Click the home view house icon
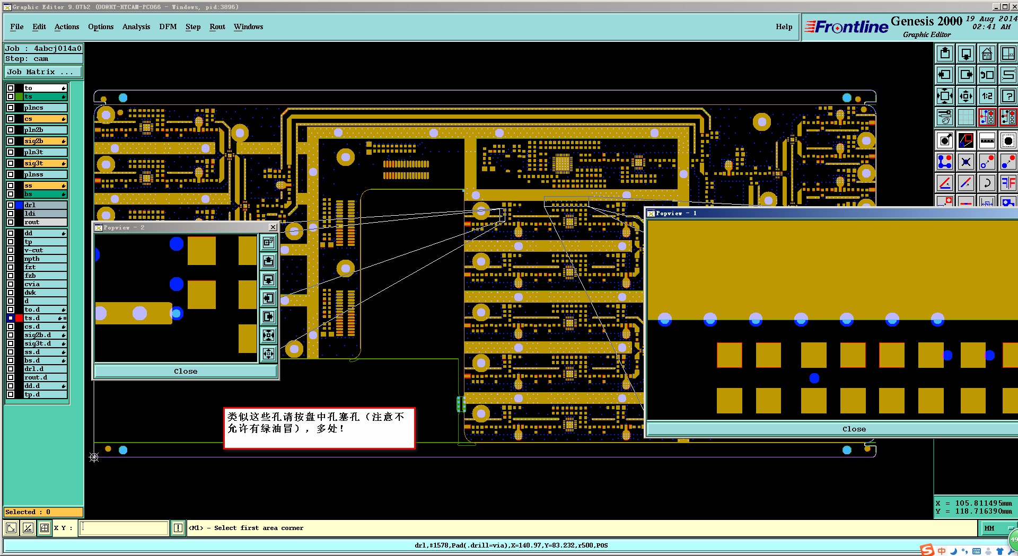Screen dimensions: 1018x556 (987, 54)
